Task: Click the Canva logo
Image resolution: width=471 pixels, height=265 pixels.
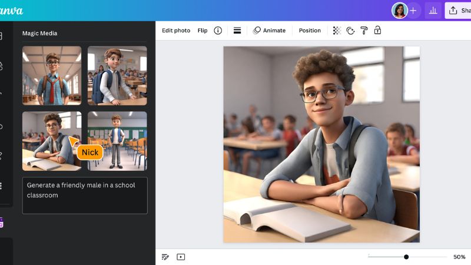Action: 11,11
